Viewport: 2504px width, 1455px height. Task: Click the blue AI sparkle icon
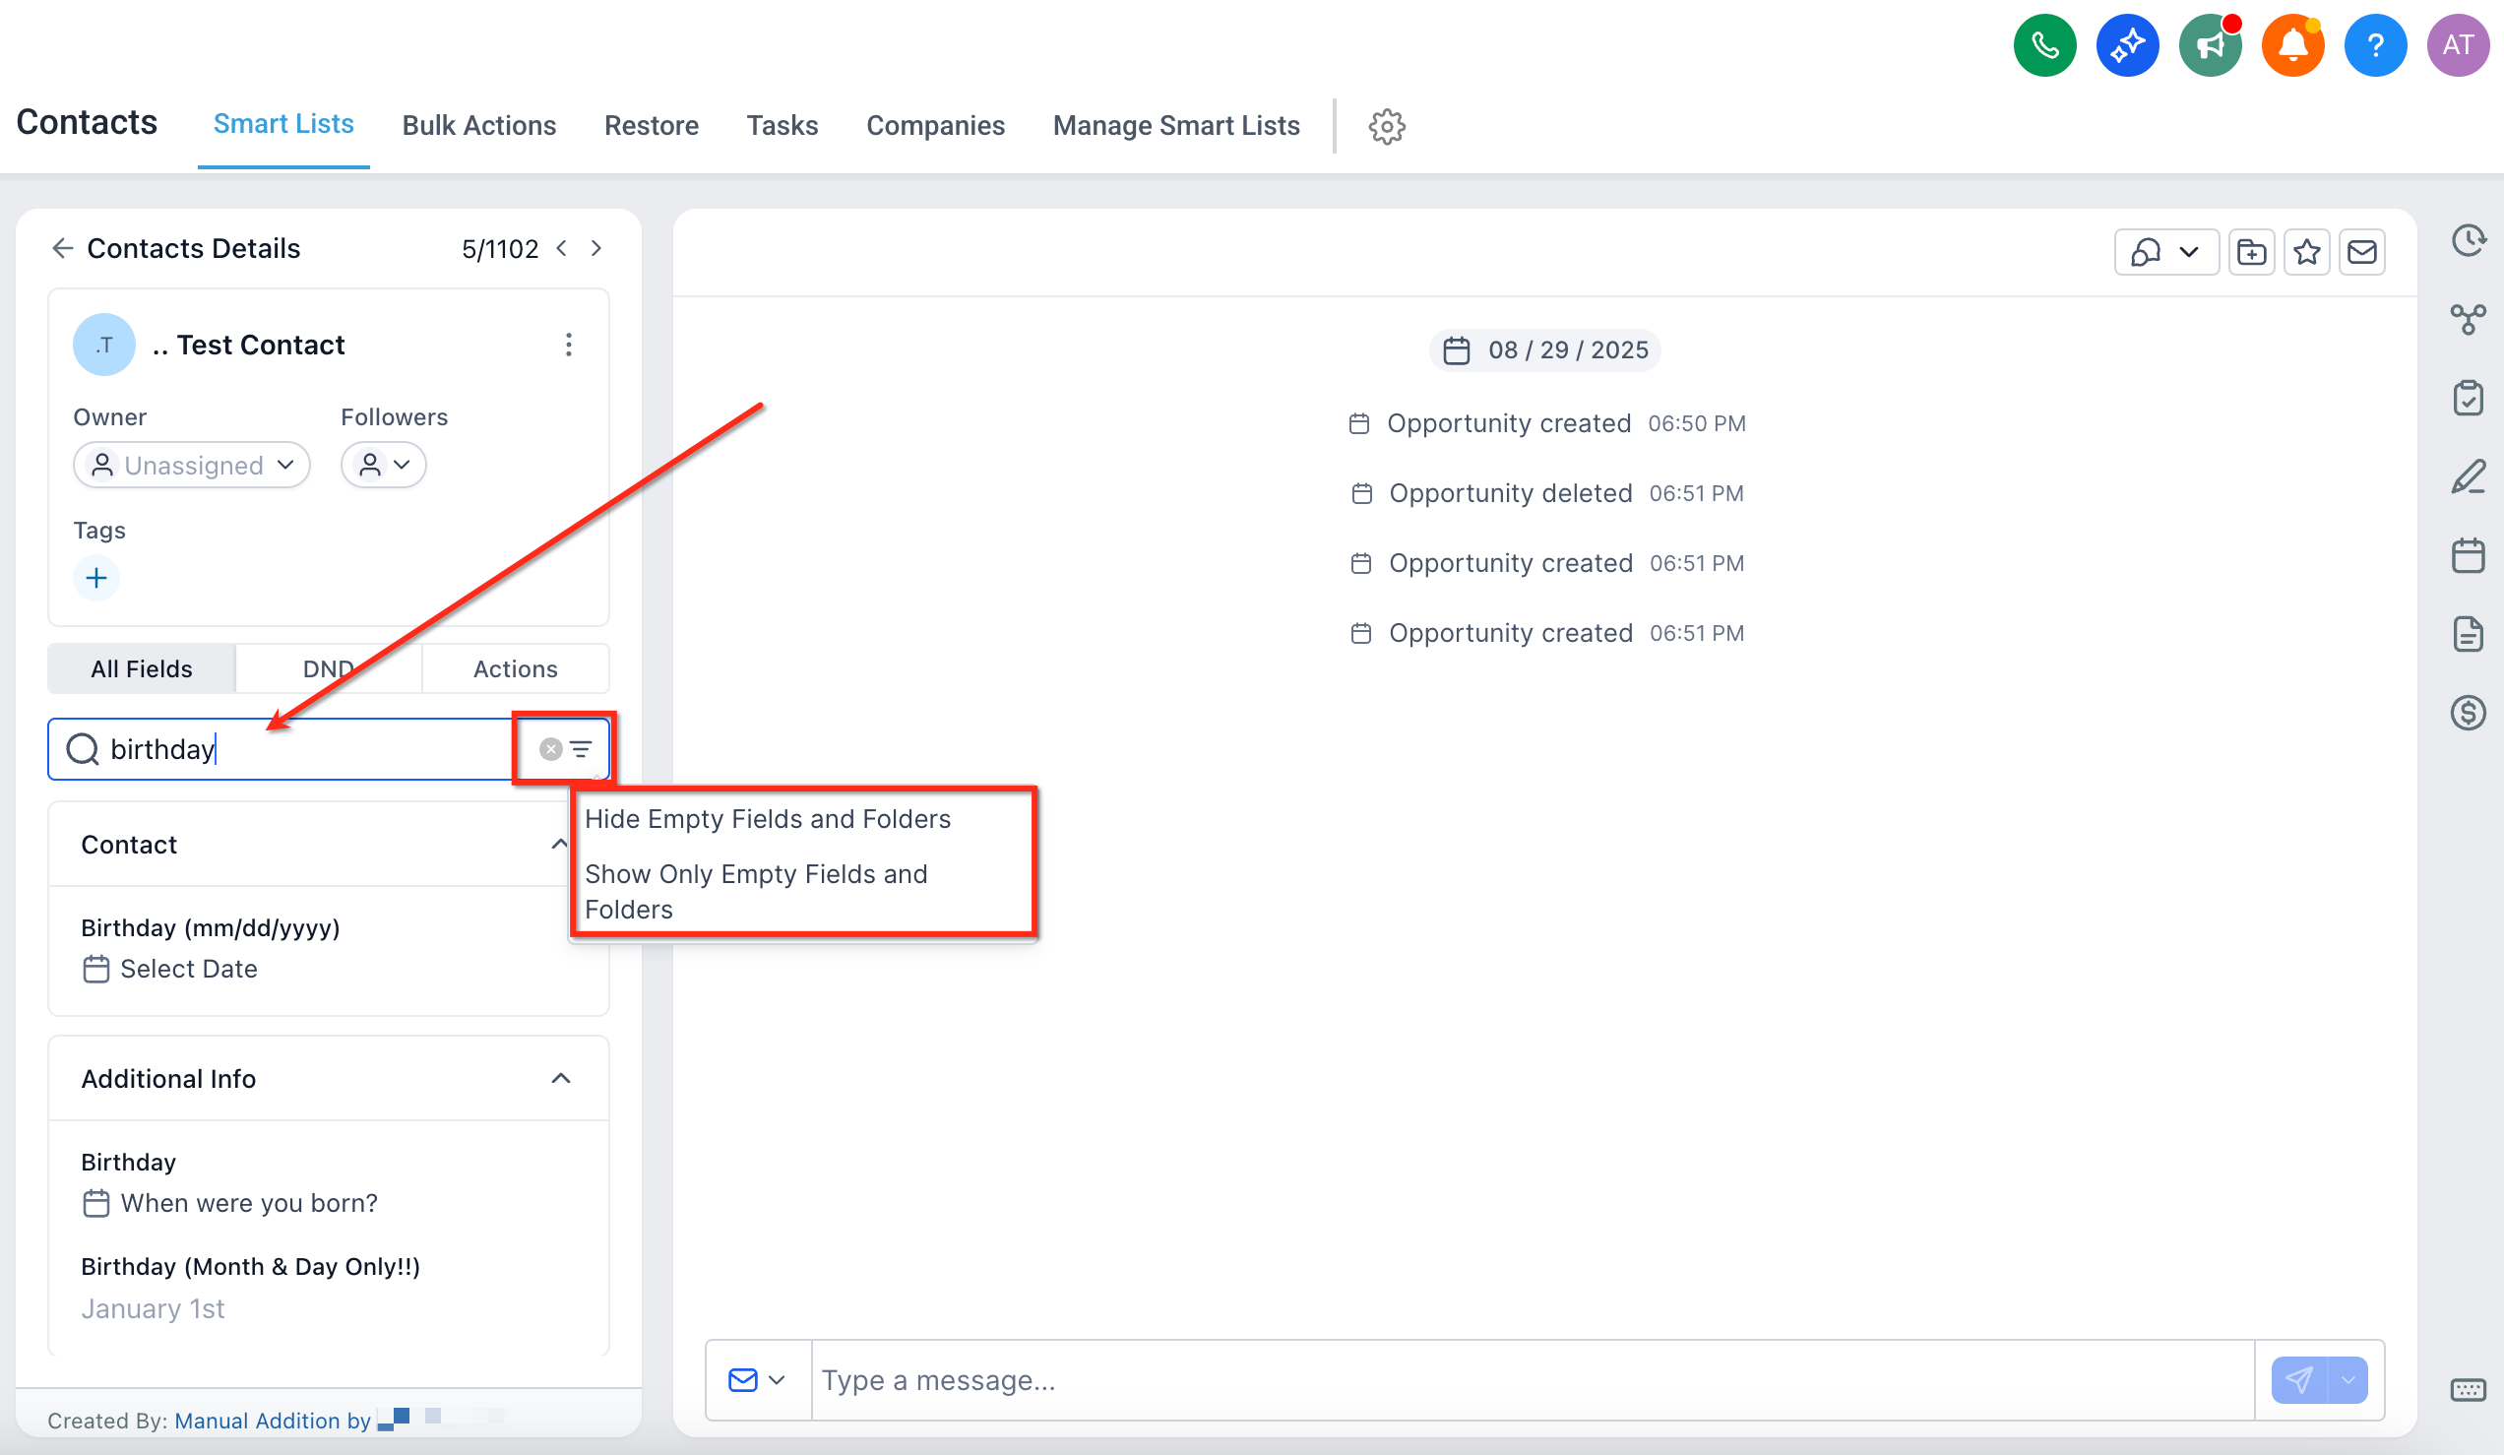coord(2126,44)
